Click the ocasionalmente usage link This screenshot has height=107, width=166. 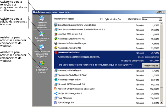(x=152, y=57)
